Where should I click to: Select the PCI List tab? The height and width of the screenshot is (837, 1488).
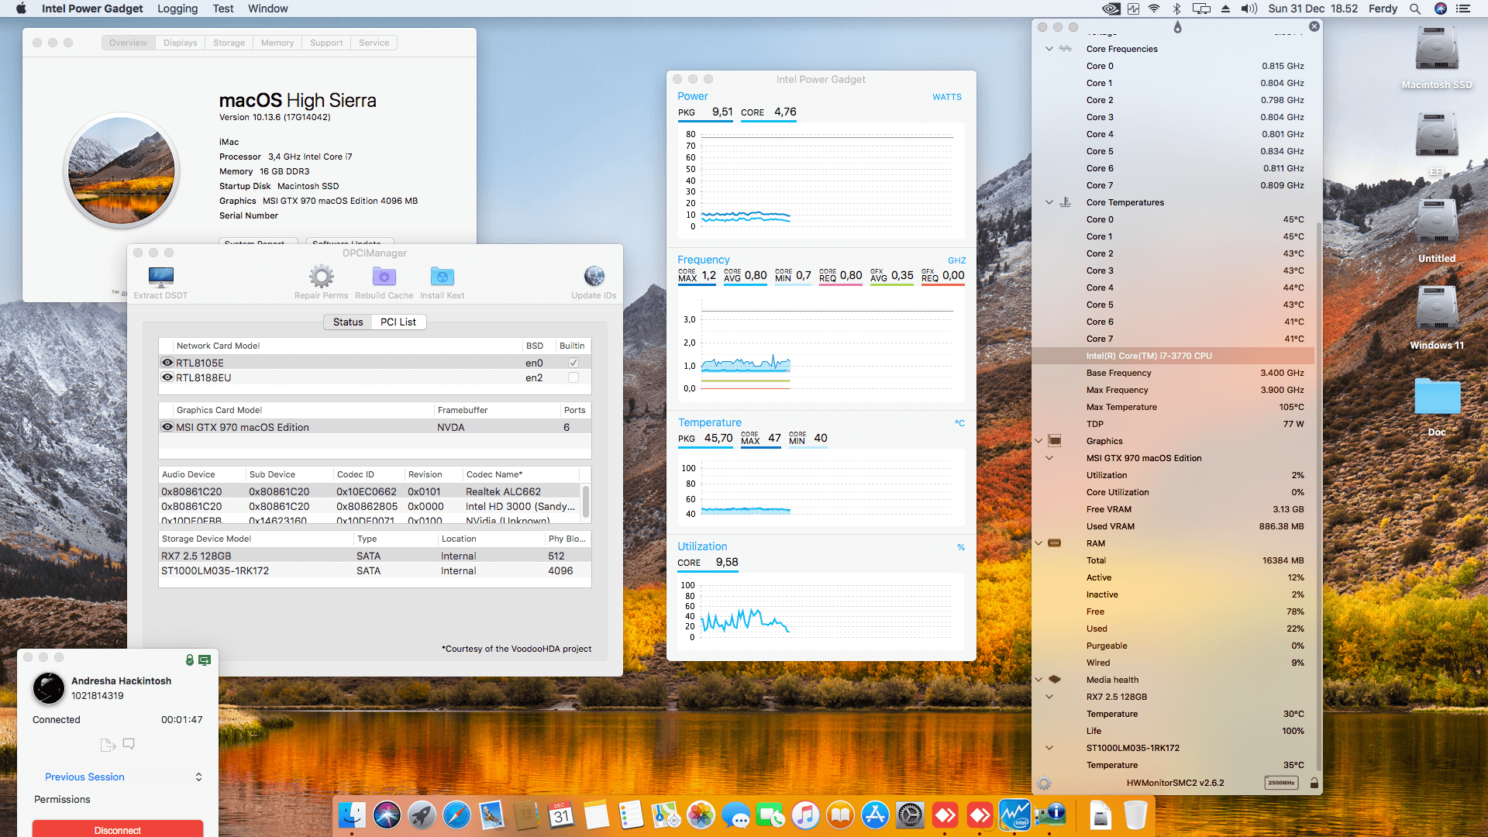pyautogui.click(x=398, y=322)
